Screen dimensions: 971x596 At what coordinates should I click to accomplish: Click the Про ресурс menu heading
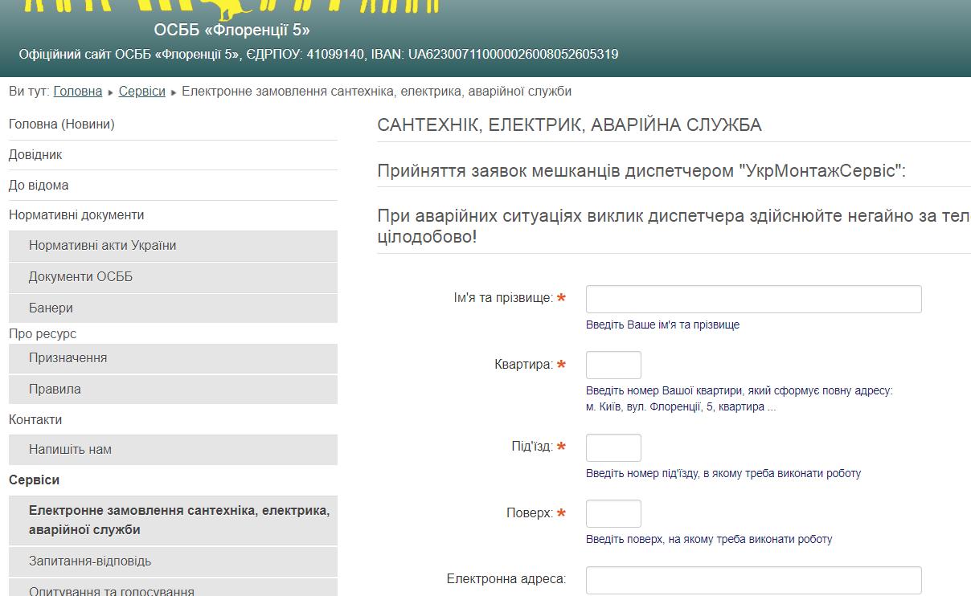[43, 333]
